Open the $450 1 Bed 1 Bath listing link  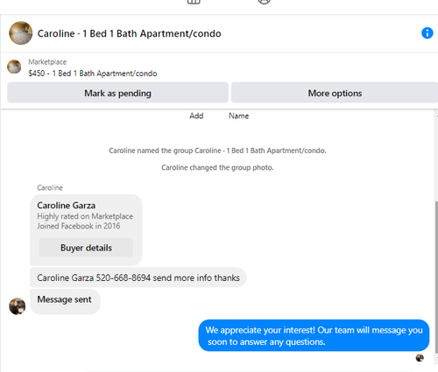[x=93, y=74]
